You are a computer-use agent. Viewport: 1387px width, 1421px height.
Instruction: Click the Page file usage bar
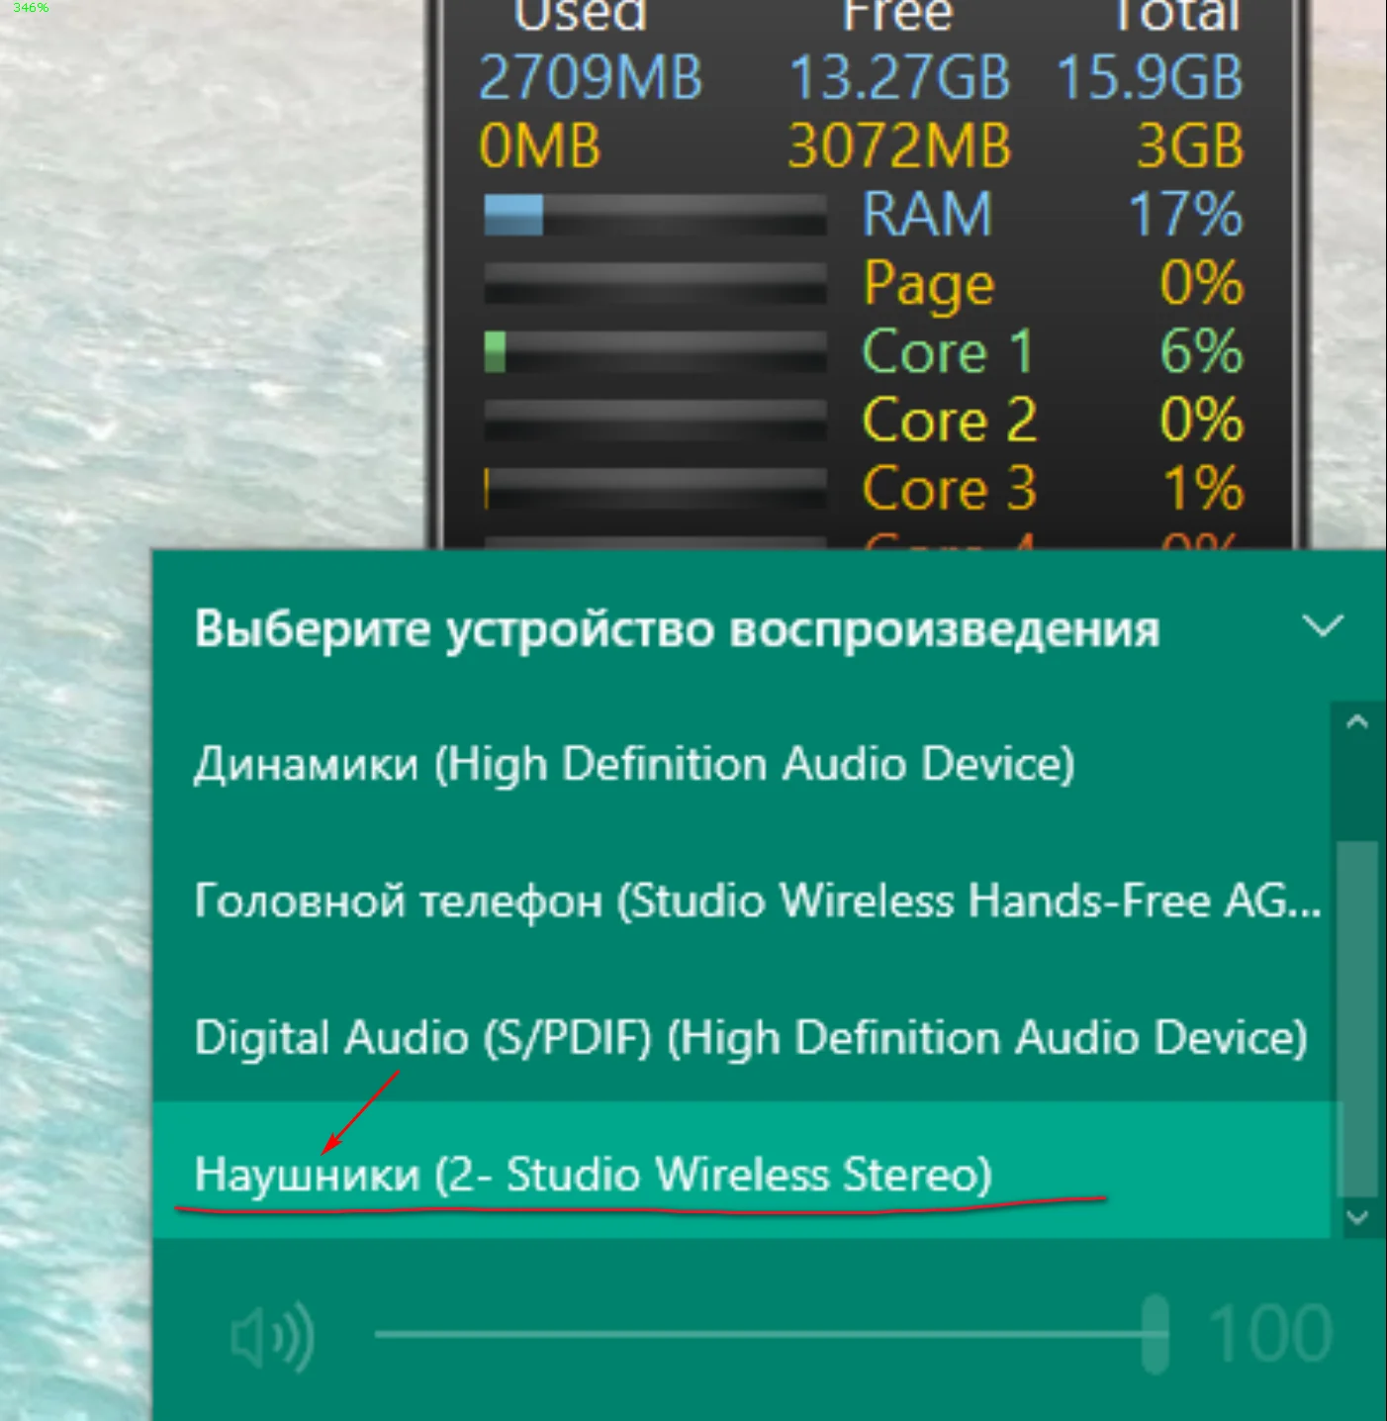coord(655,283)
